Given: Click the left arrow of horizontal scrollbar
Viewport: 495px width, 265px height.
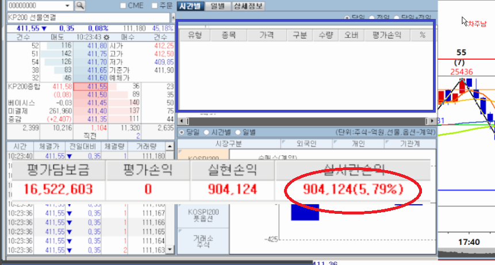Looking at the screenshot, I should (182, 121).
